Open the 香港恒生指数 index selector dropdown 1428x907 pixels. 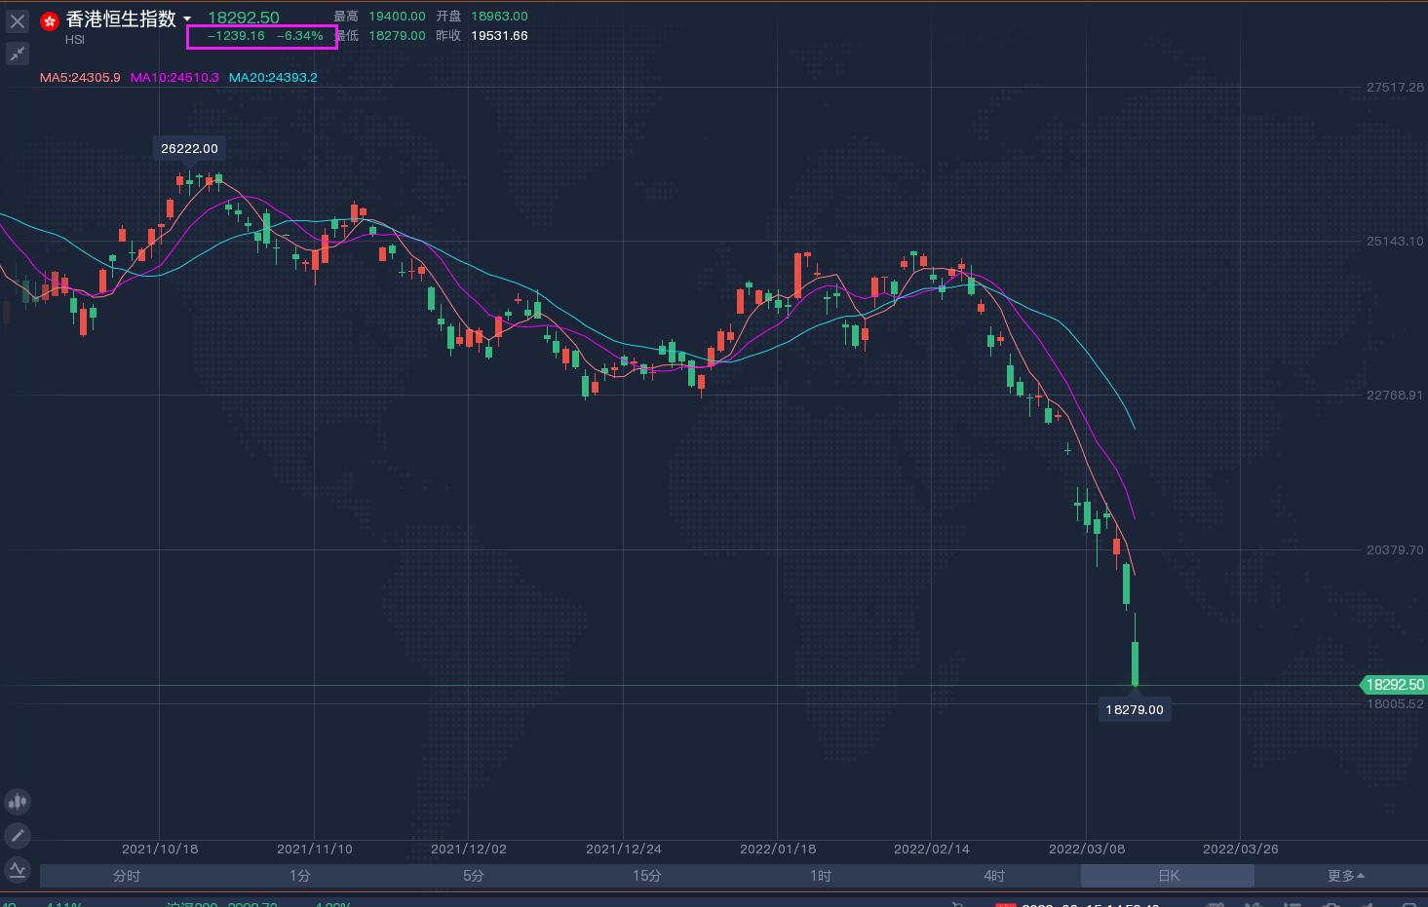coord(125,19)
